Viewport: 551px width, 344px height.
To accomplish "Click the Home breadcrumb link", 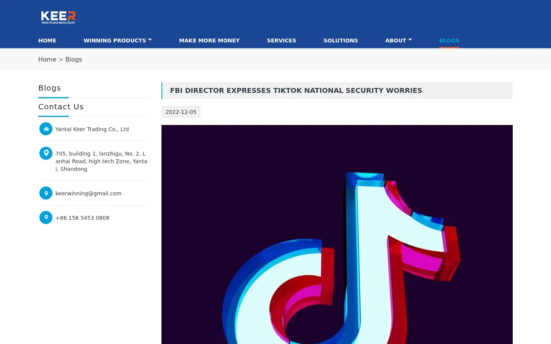I will pyautogui.click(x=47, y=59).
